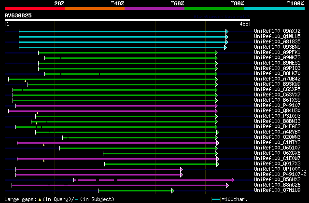
Task: Open hit UniRef100_Q9AXJ2
Action: (277, 31)
